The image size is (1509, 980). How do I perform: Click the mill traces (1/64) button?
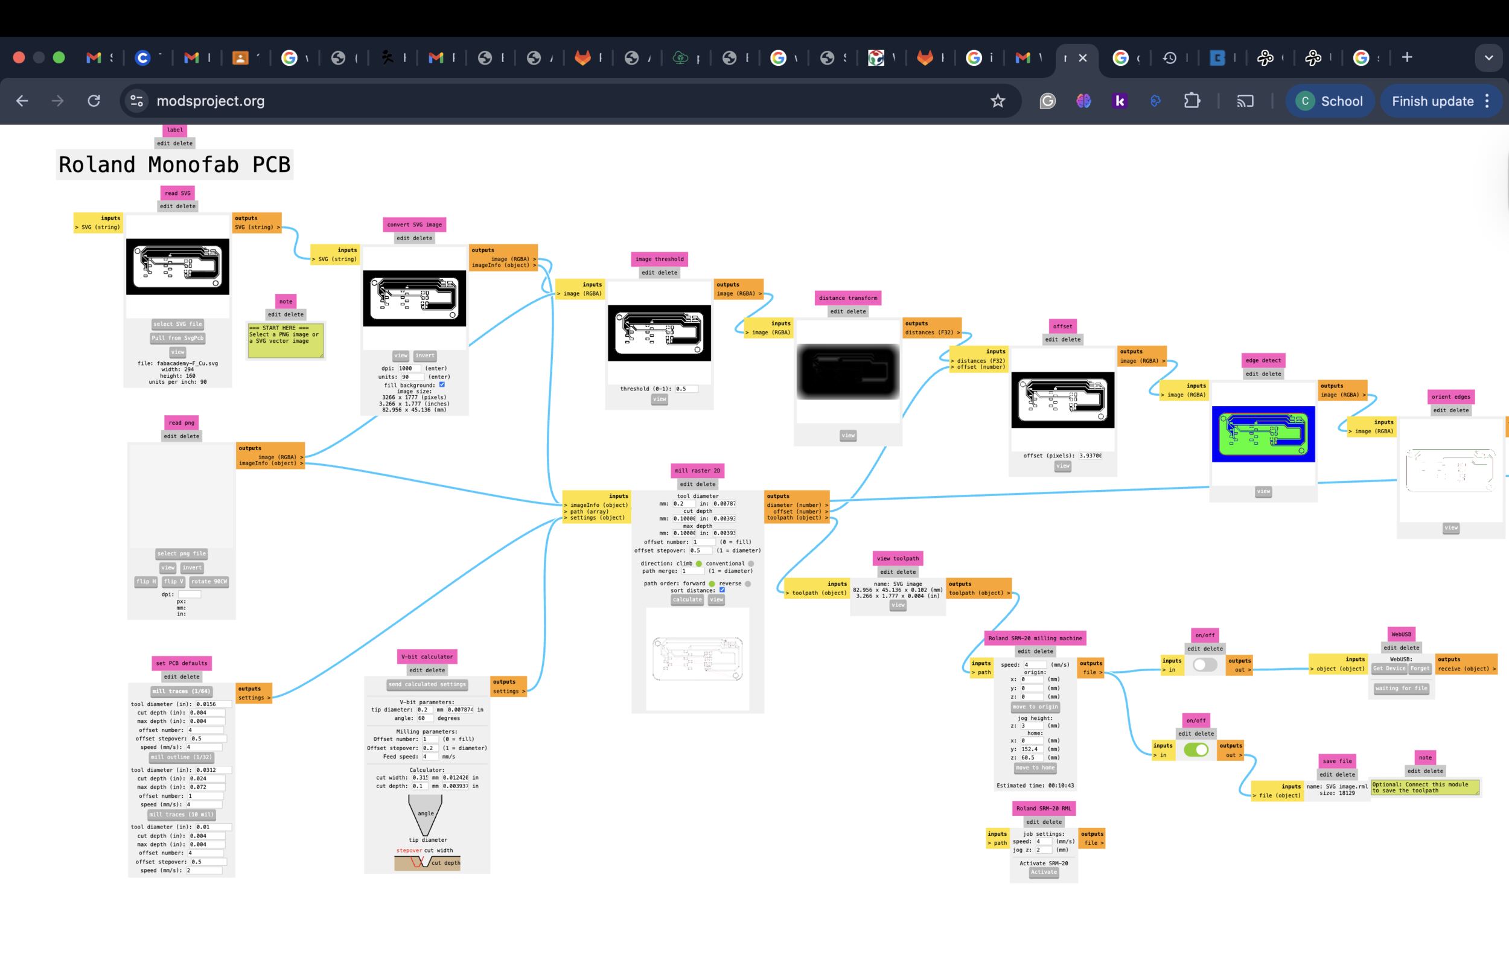(x=181, y=692)
